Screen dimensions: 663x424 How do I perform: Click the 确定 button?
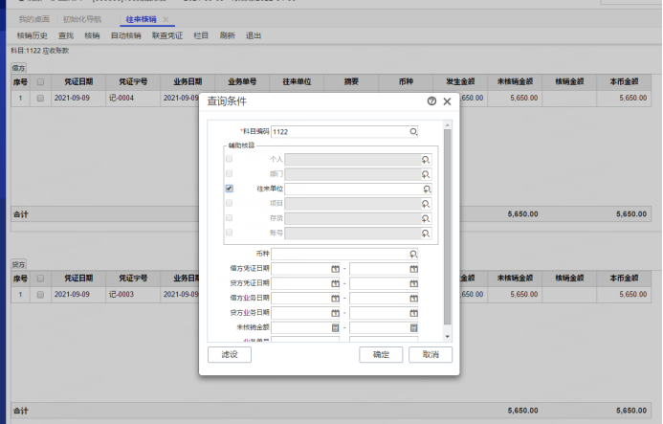tap(381, 355)
